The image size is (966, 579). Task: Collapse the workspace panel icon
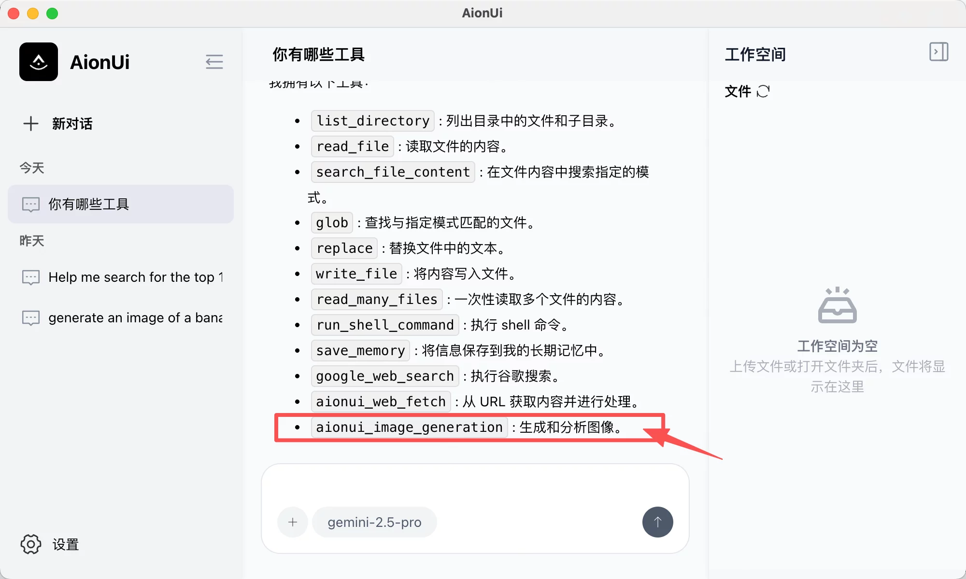coord(938,52)
